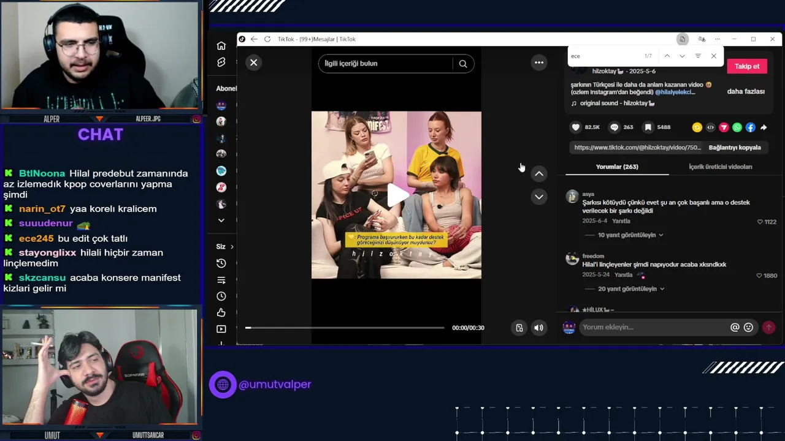
Task: Expand 20 yanıt görüntüleyin replies
Action: (x=631, y=289)
